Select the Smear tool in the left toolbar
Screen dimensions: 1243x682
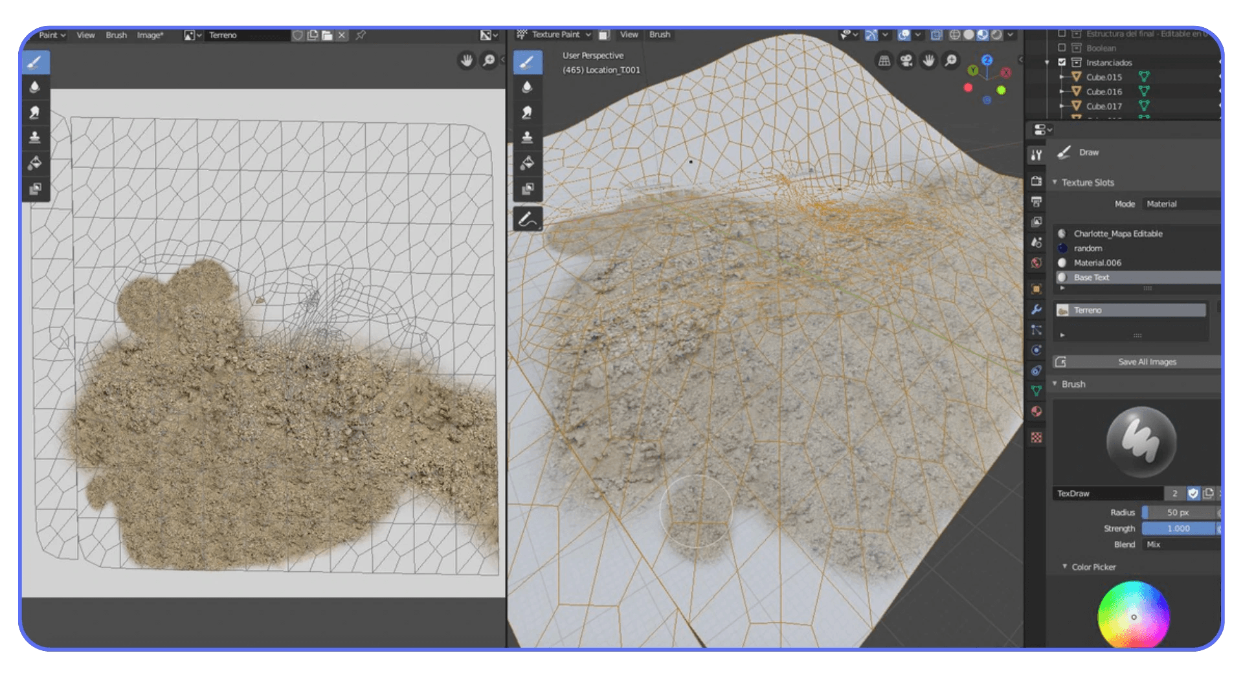point(36,111)
